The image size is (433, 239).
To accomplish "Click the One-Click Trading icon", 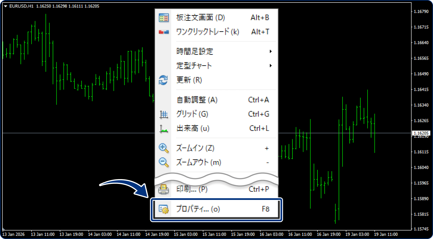I will tap(164, 31).
